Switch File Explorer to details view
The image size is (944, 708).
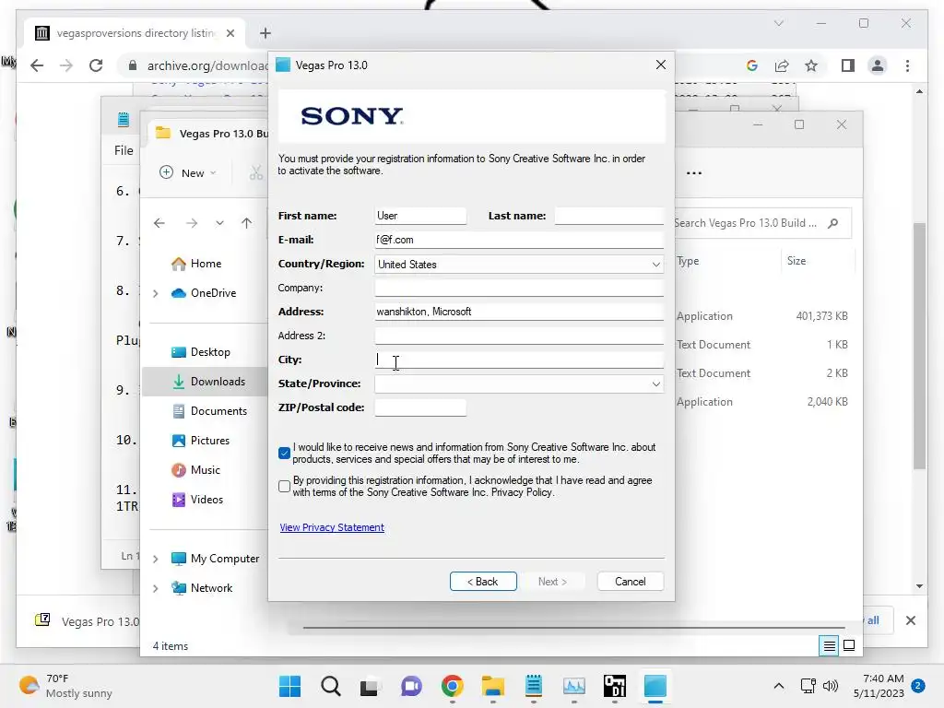(x=829, y=646)
